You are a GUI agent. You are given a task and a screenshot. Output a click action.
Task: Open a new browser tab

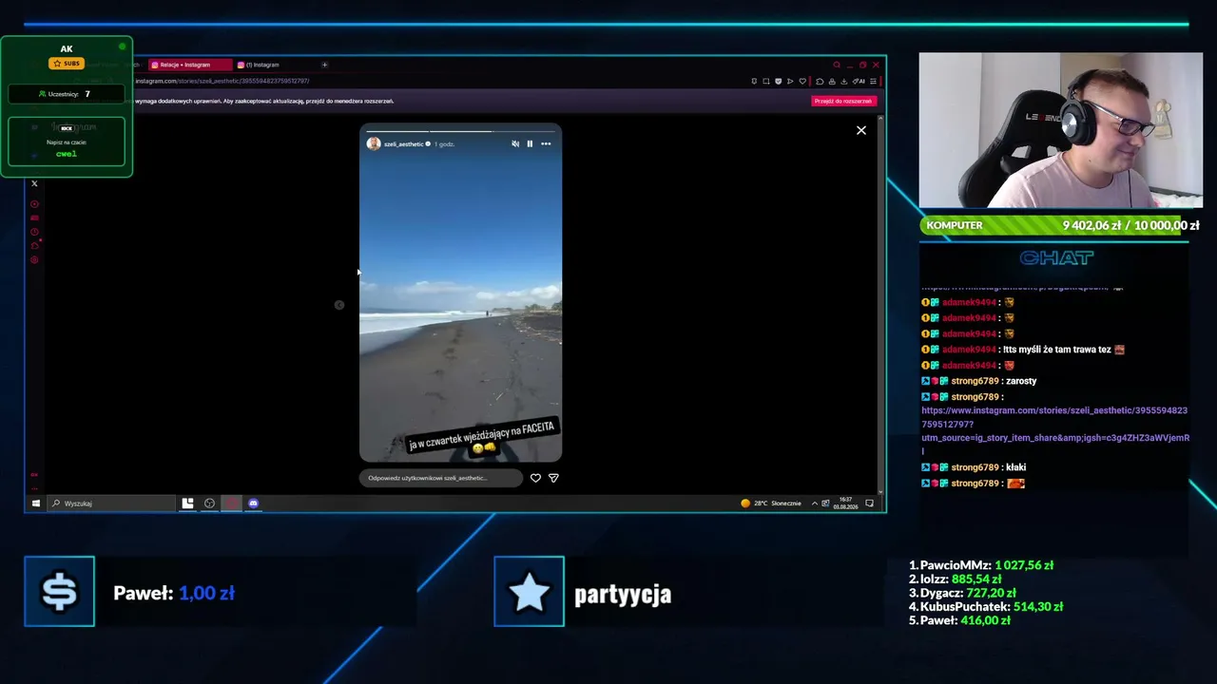point(324,65)
